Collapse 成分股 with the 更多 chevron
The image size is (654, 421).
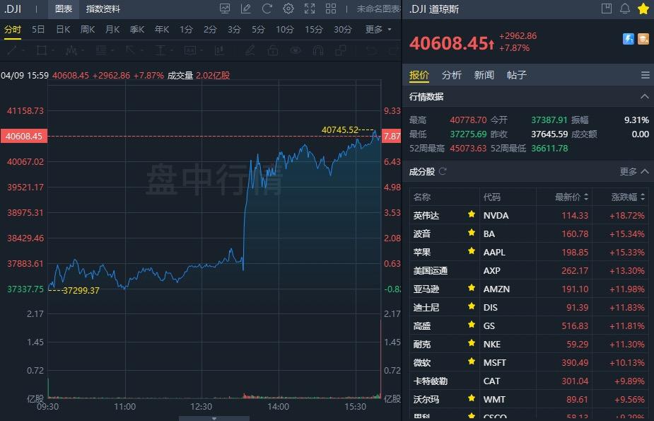click(644, 171)
